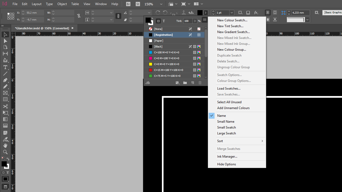
Task: Toggle formatting affects text button
Action: coord(164,21)
